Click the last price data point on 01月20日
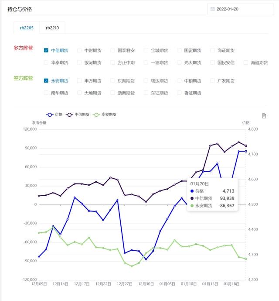Screen dimensions: 279x301 (246, 151)
